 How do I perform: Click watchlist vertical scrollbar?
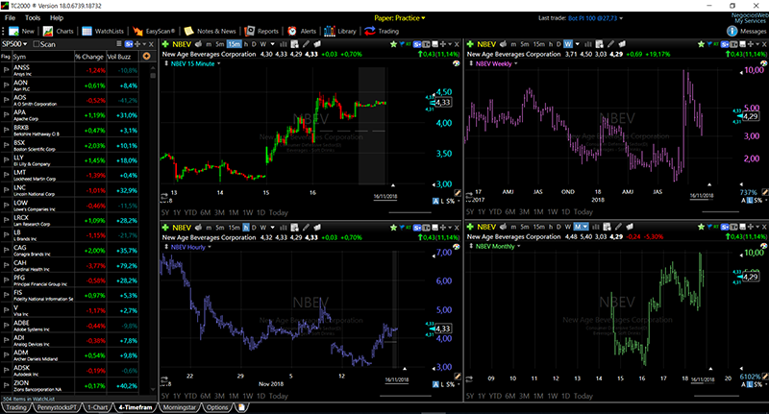click(153, 228)
